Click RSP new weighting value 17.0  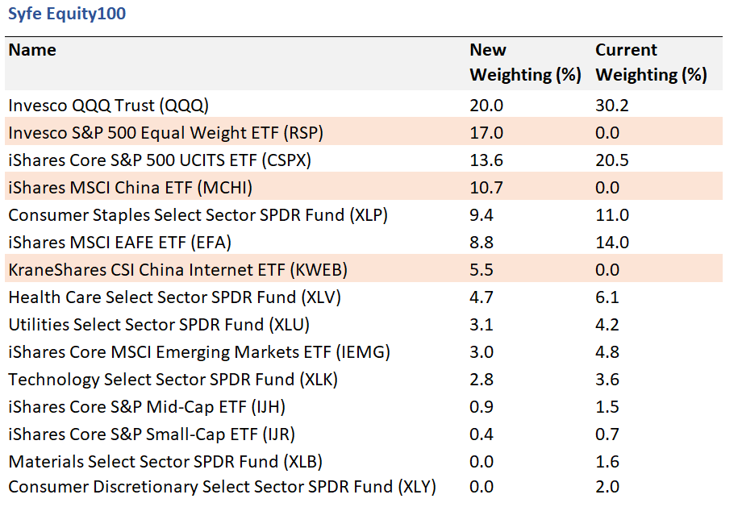tap(486, 133)
